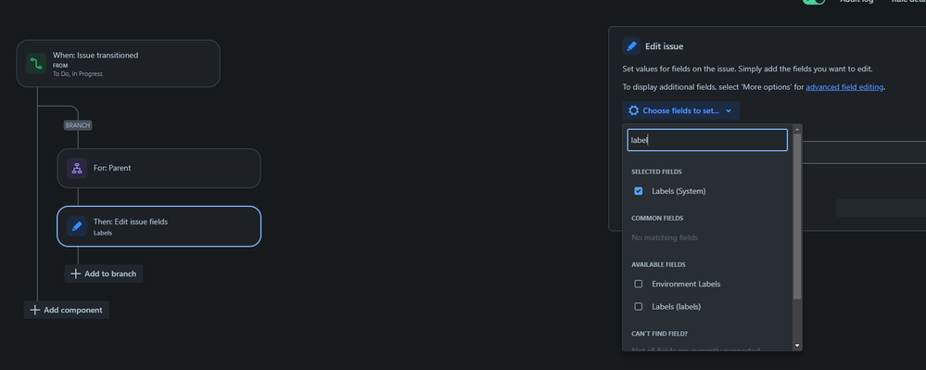926x370 pixels.
Task: Check the Labels (labels) checkbox
Action: point(639,306)
